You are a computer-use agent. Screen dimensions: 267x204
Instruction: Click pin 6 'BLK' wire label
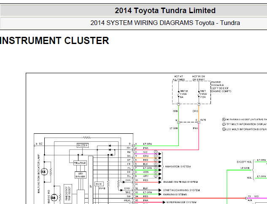(146, 164)
